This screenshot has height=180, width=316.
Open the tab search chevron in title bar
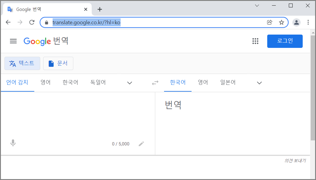257,6
